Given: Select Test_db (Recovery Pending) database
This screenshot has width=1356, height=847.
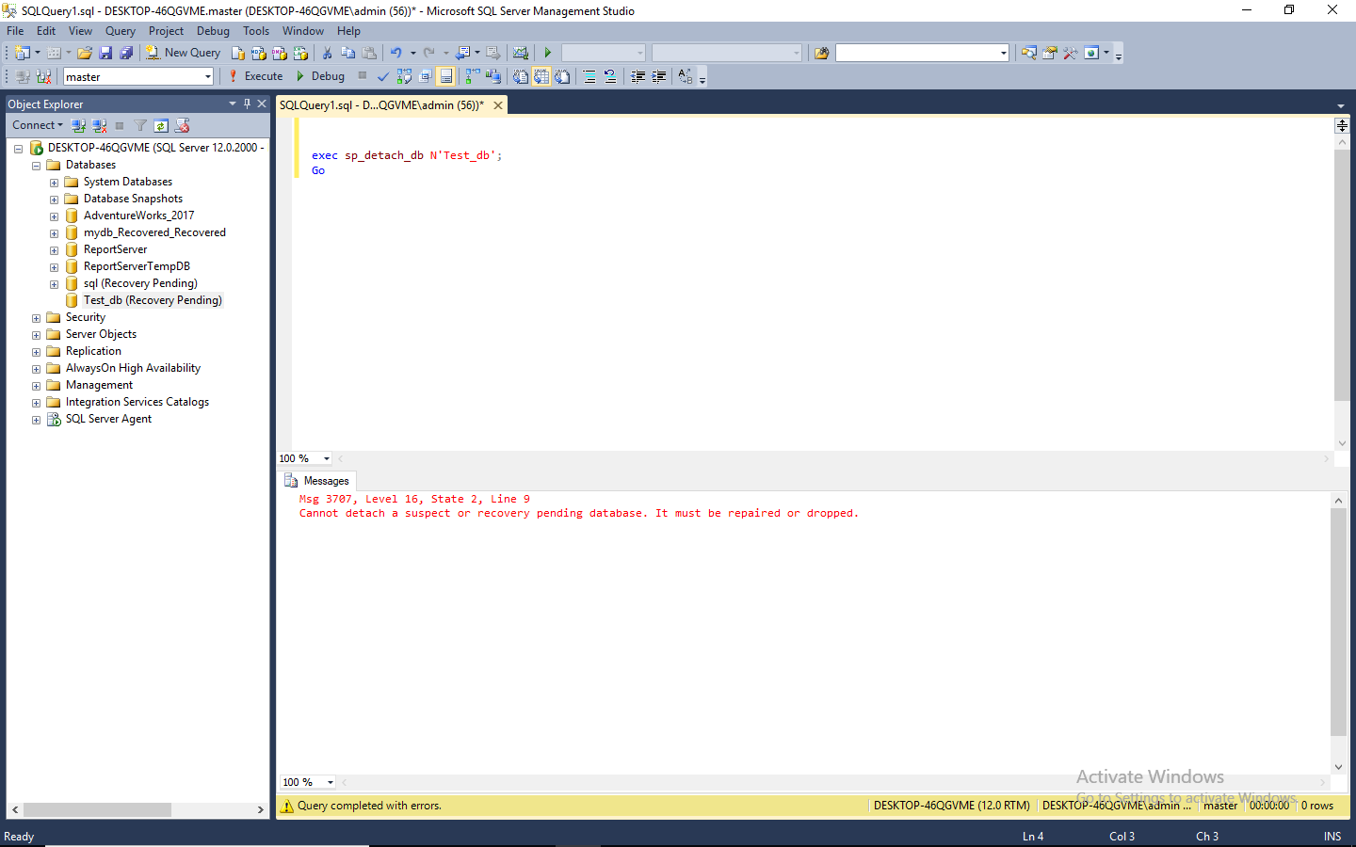Looking at the screenshot, I should click(x=153, y=300).
